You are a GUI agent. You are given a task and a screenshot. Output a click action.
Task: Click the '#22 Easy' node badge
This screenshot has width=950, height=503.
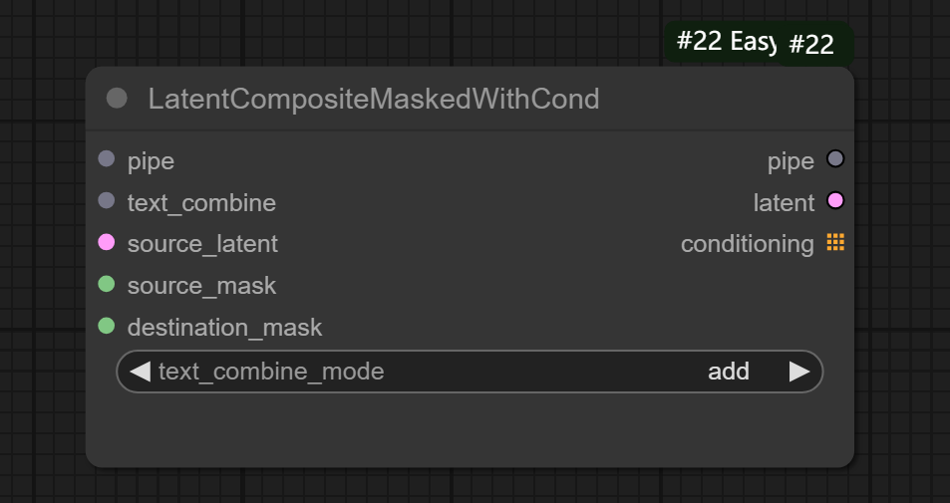tap(724, 42)
